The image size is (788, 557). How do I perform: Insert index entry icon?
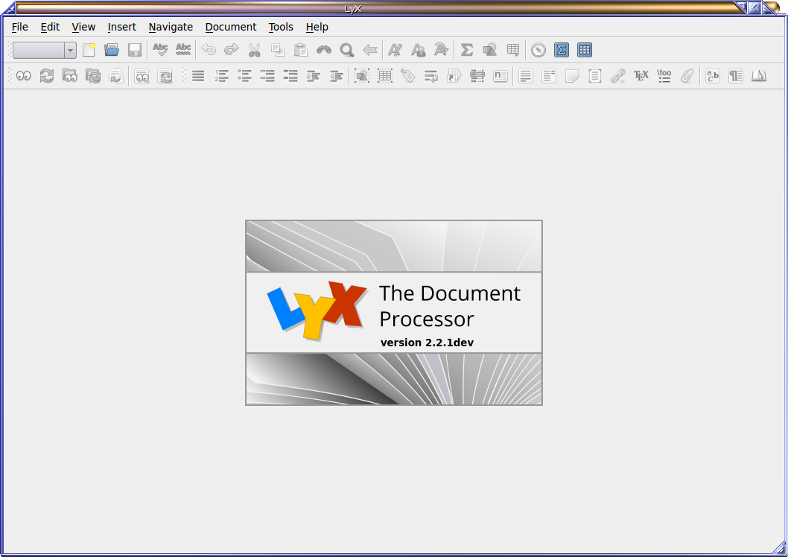(477, 76)
